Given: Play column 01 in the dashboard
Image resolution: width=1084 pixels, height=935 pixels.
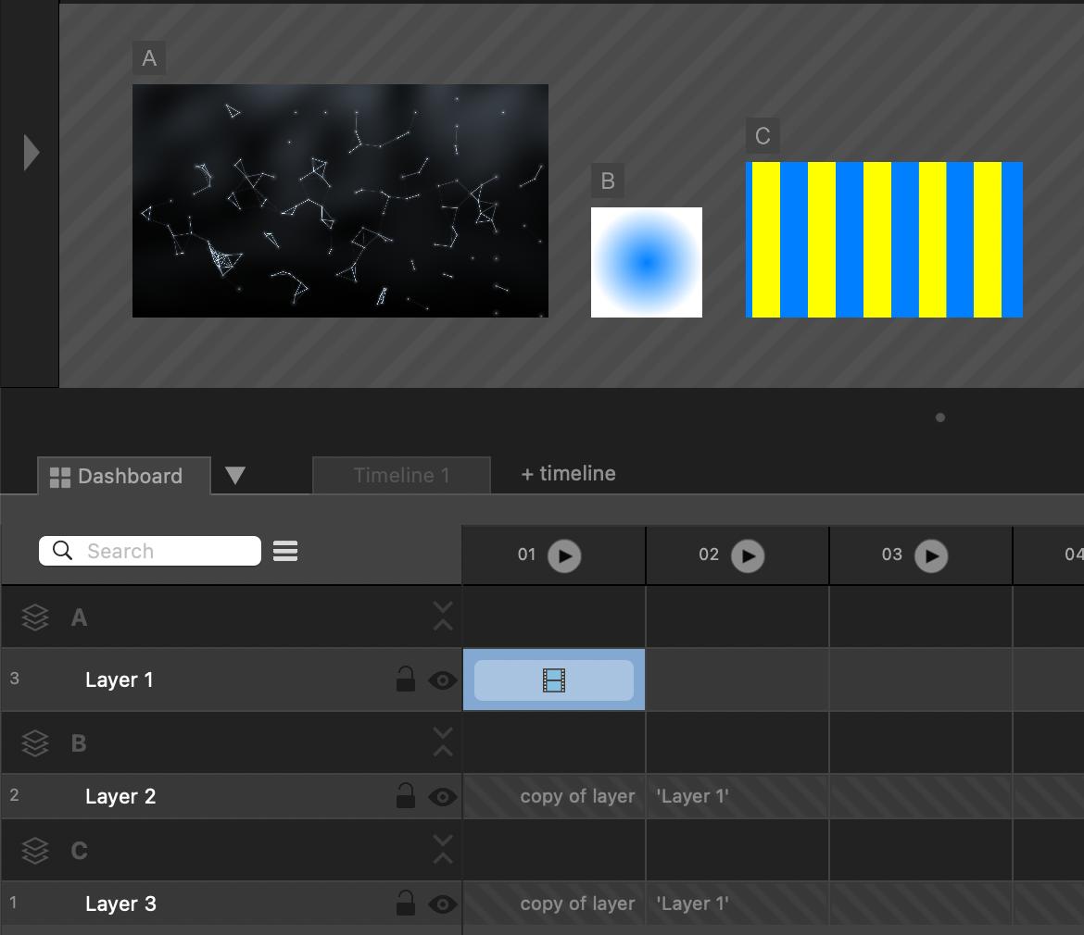Looking at the screenshot, I should tap(563, 555).
